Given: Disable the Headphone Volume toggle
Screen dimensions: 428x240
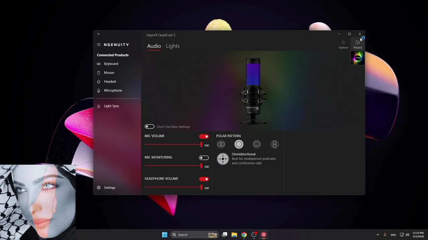Looking at the screenshot, I should pyautogui.click(x=204, y=179).
